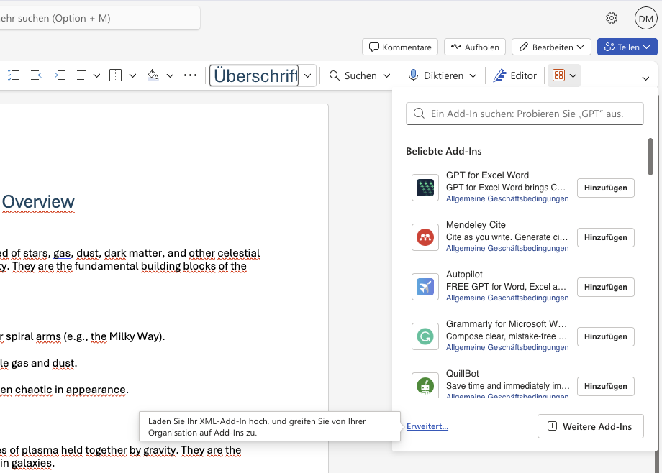Click the checklist formatting icon
The image size is (662, 473).
point(14,75)
